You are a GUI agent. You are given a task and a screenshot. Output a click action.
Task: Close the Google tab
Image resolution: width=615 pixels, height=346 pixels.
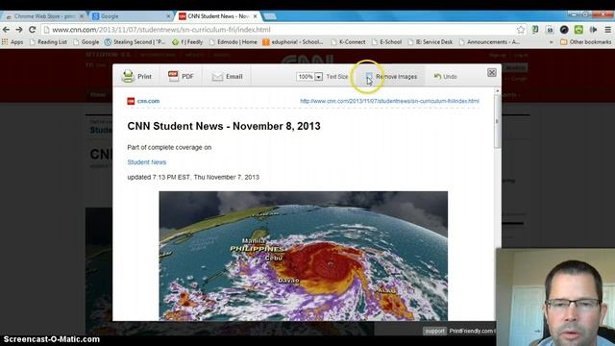[x=169, y=16]
